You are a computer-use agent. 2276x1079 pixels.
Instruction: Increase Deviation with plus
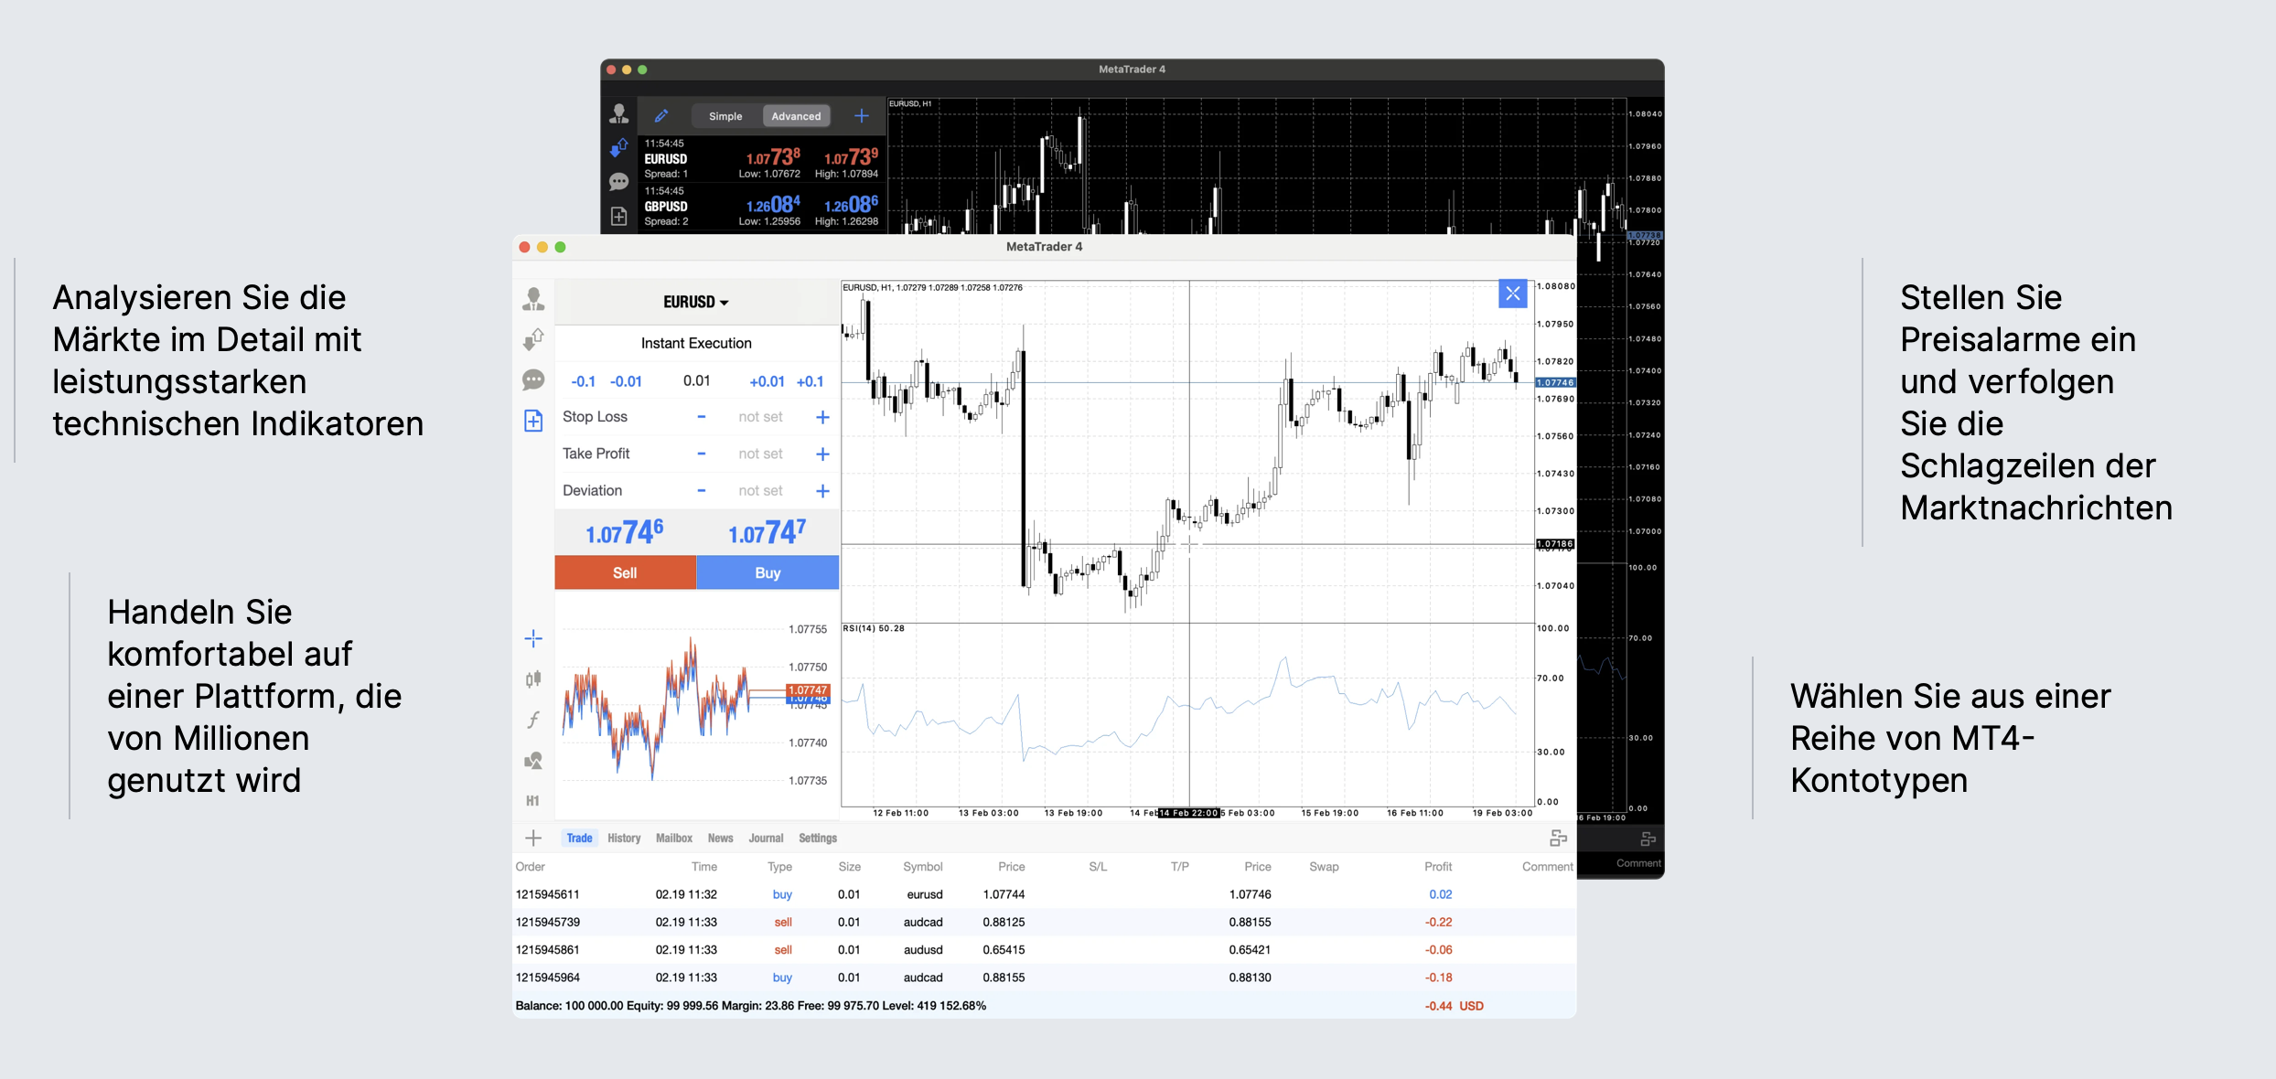(x=822, y=491)
